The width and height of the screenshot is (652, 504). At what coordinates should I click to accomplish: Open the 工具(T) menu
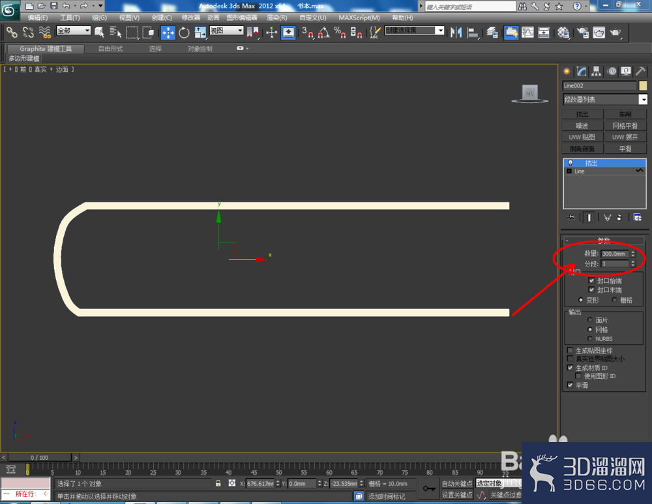tap(70, 18)
